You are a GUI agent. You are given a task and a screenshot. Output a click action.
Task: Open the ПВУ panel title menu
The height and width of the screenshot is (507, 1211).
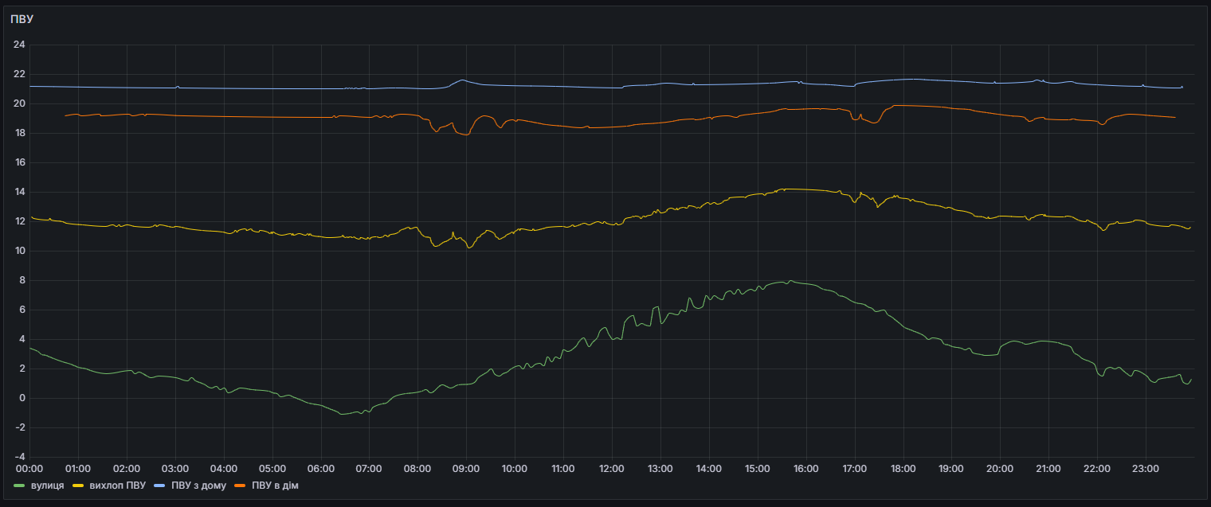22,18
